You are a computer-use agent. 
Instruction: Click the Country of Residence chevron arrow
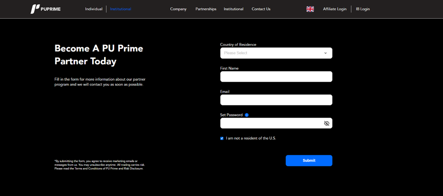[x=325, y=53]
